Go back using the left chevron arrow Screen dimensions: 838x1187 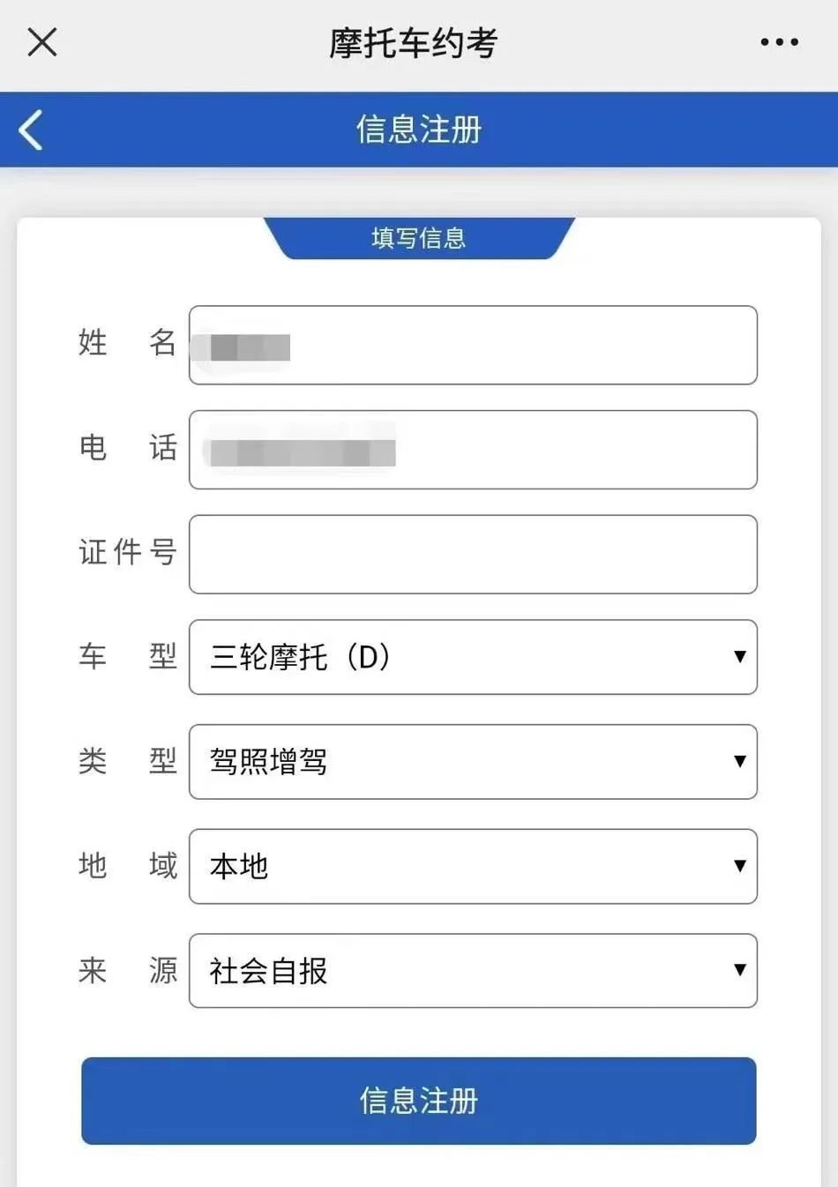[32, 130]
